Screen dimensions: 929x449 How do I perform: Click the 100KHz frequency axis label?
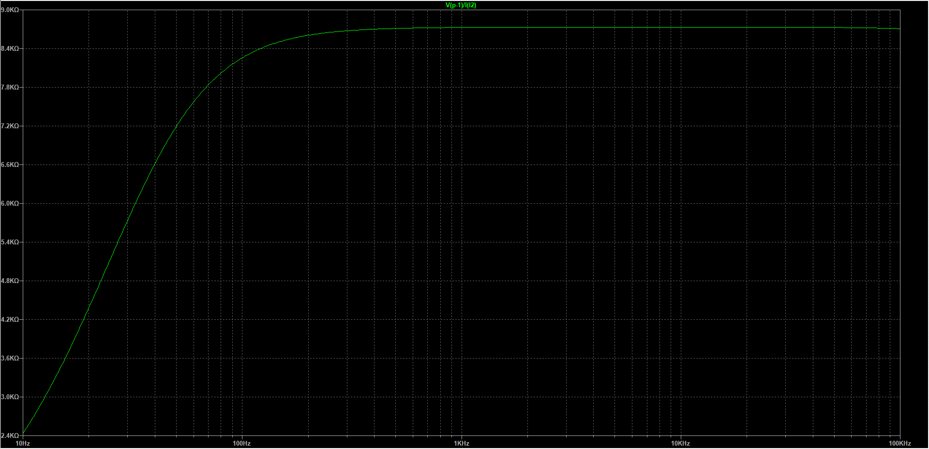click(899, 443)
